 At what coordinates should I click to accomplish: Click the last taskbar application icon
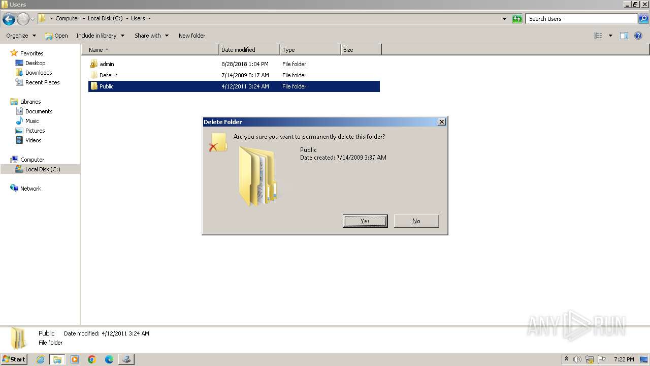126,359
